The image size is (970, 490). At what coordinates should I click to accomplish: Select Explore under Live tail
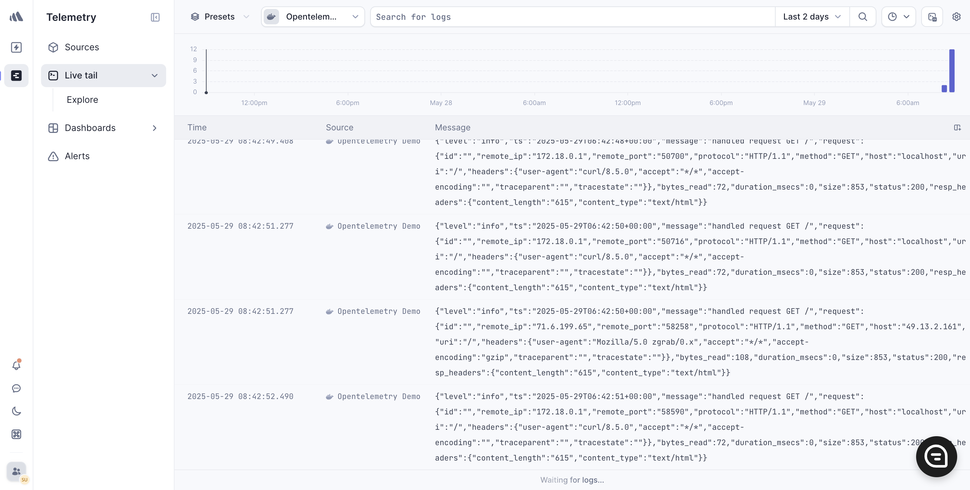point(82,100)
